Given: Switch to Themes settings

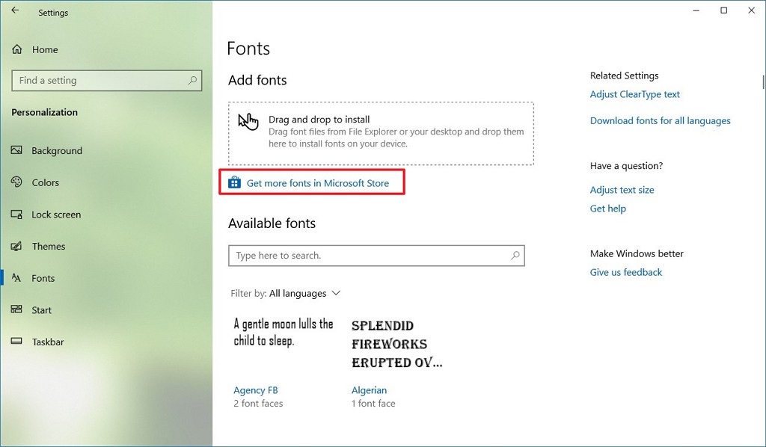Looking at the screenshot, I should 49,246.
